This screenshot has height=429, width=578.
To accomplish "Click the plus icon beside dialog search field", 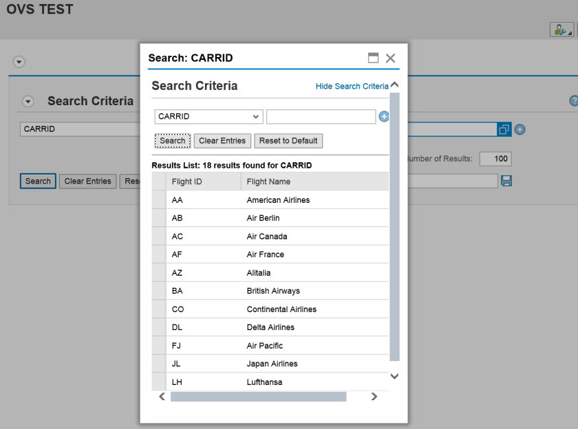I will tap(384, 117).
